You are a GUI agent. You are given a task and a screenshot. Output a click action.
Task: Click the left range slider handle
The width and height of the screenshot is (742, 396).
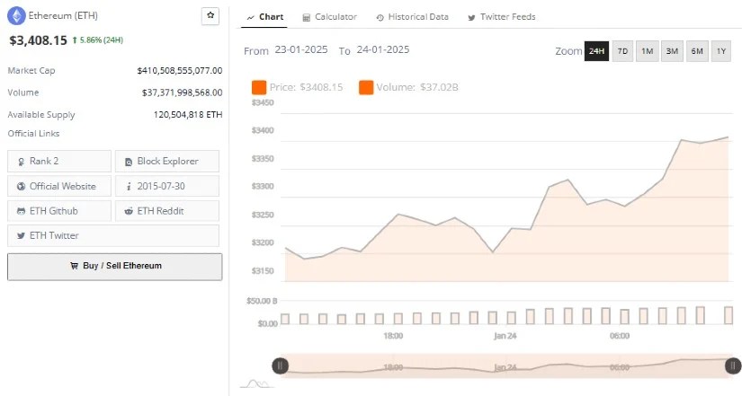point(281,365)
